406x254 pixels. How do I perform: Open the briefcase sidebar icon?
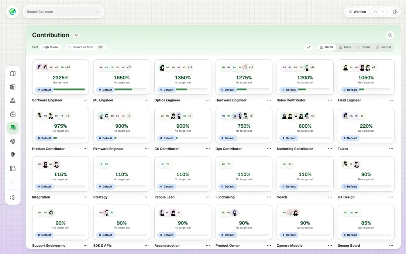pyautogui.click(x=13, y=114)
